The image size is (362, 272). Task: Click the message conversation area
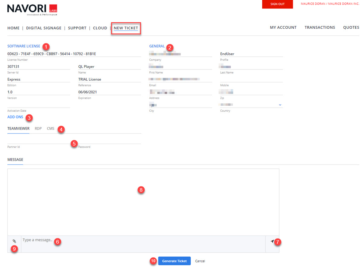point(143,202)
